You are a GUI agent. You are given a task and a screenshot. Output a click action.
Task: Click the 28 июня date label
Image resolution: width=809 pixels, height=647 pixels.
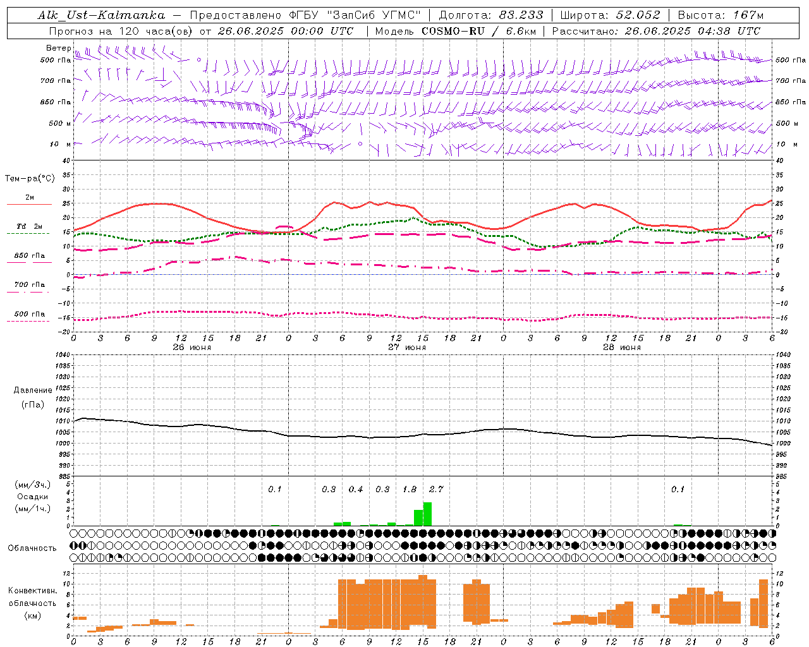pyautogui.click(x=622, y=348)
